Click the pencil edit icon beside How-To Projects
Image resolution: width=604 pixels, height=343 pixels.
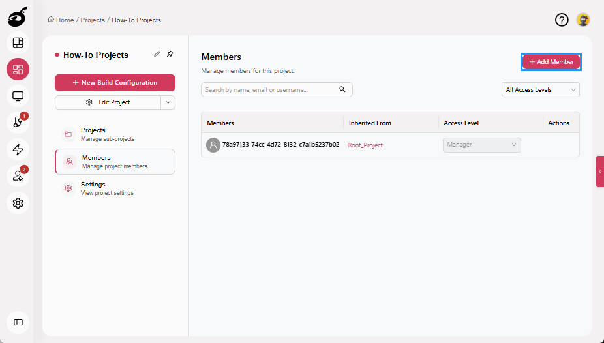(157, 54)
